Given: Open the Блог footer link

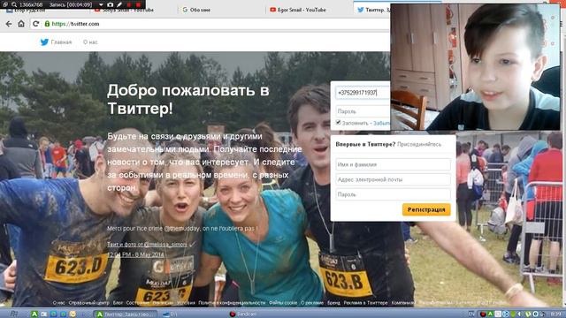Looking at the screenshot, I should [x=118, y=303].
